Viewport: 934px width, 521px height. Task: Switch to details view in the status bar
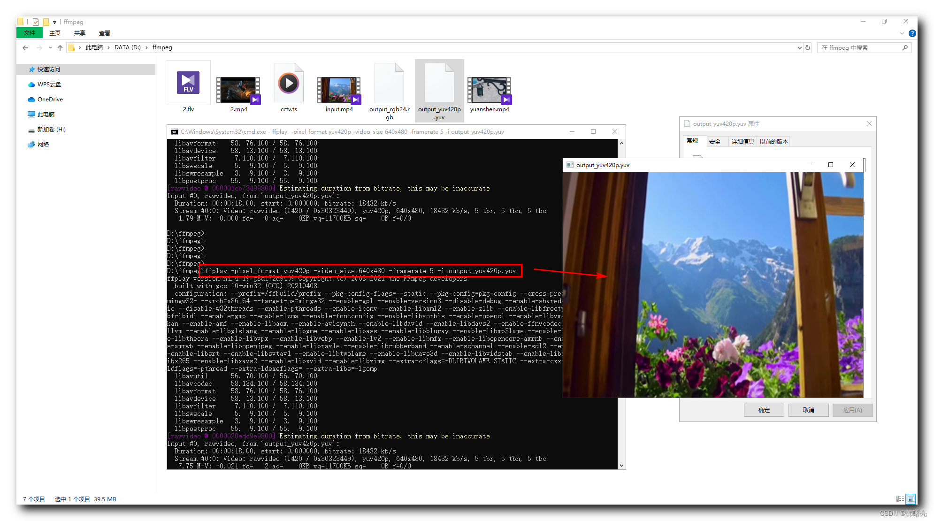(x=900, y=499)
